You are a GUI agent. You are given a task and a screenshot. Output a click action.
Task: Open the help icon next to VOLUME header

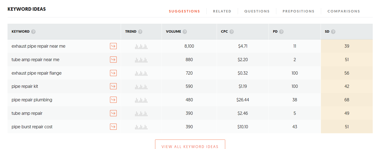click(185, 32)
